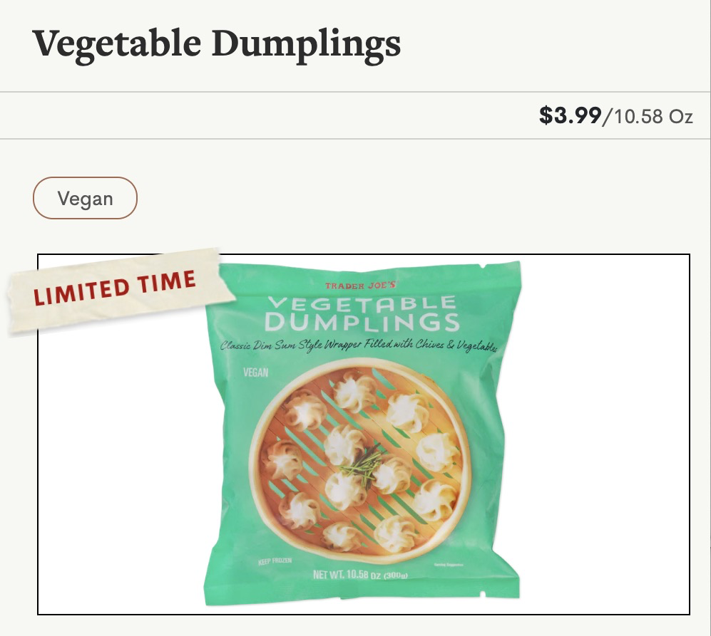Click the Vegan tag pill

click(85, 198)
